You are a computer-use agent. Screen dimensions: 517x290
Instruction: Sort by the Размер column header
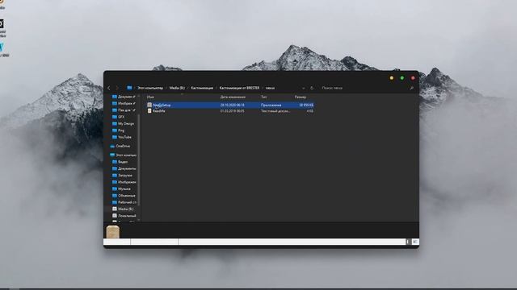click(301, 97)
